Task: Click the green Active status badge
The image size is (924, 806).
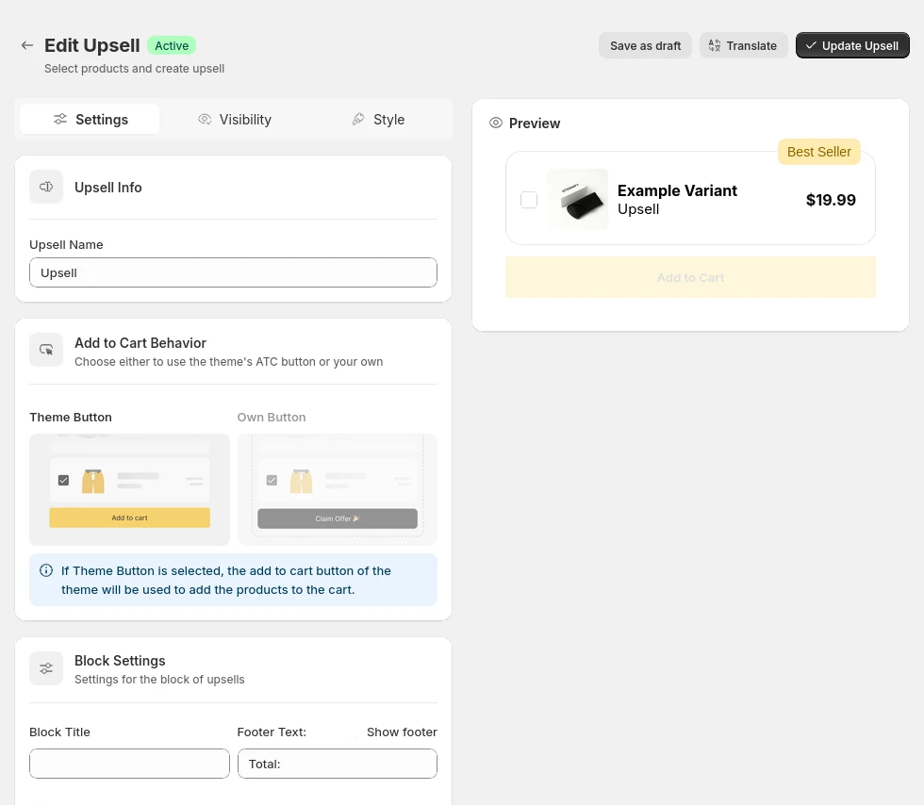Action: pos(172,45)
